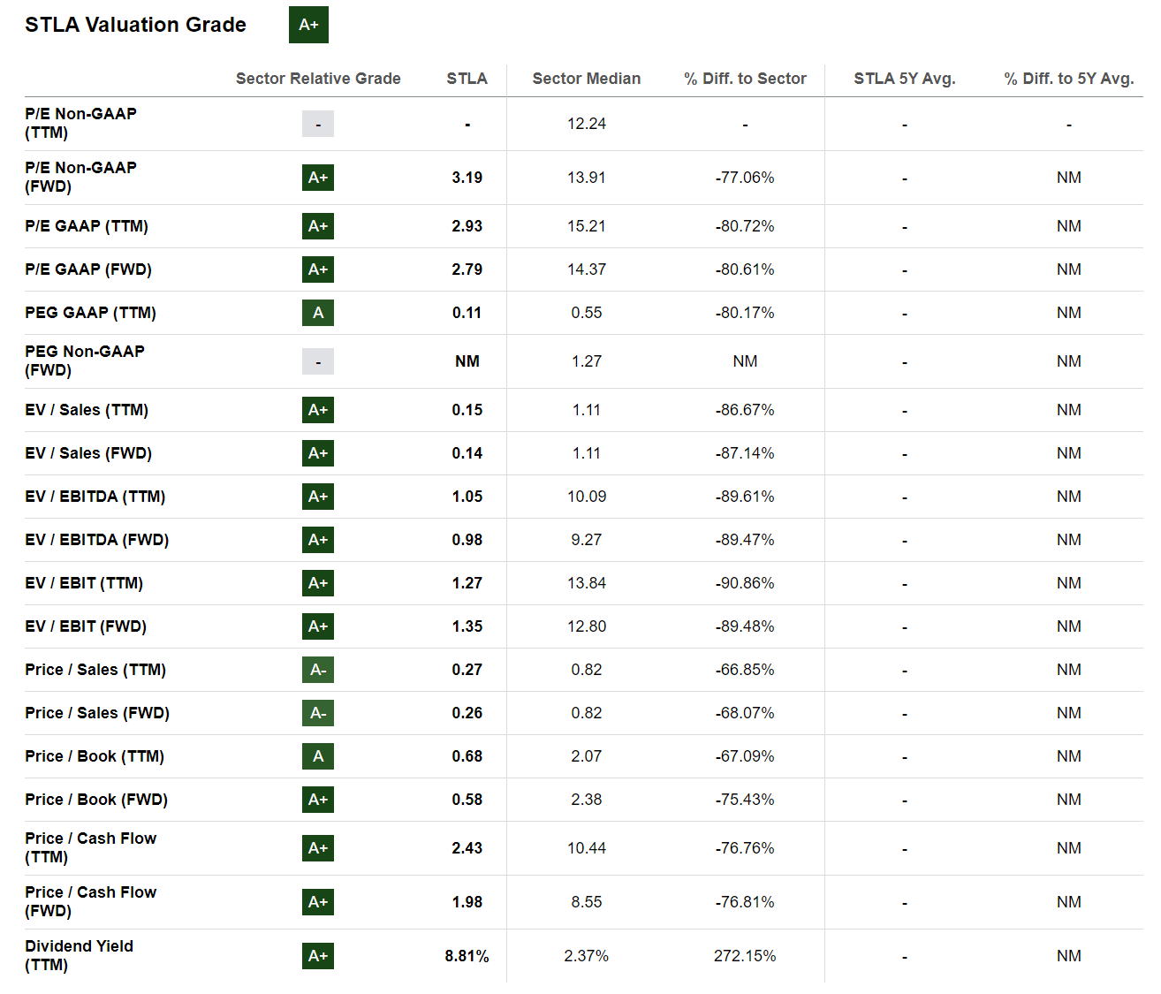Click the STLA 5Y Avg. column header

[904, 79]
